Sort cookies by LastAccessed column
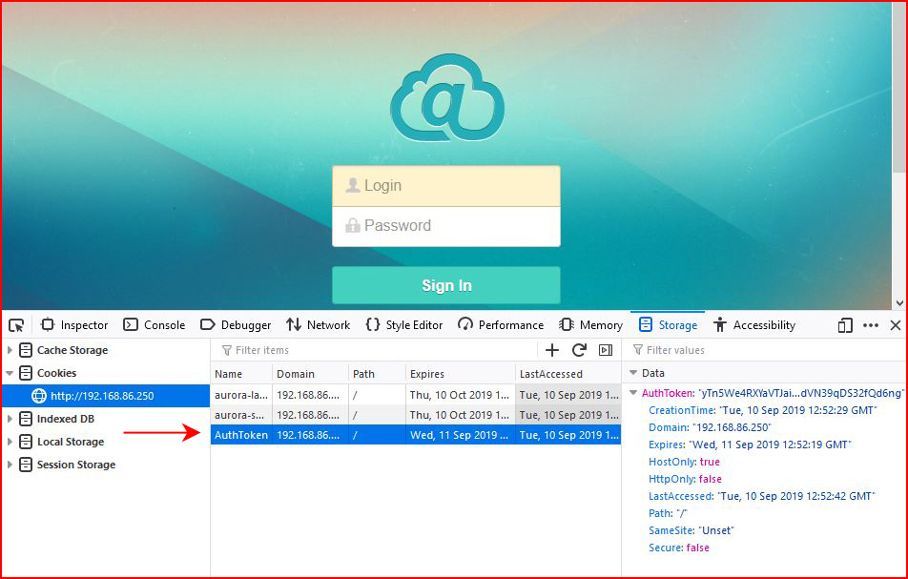This screenshot has height=579, width=908. coord(568,374)
